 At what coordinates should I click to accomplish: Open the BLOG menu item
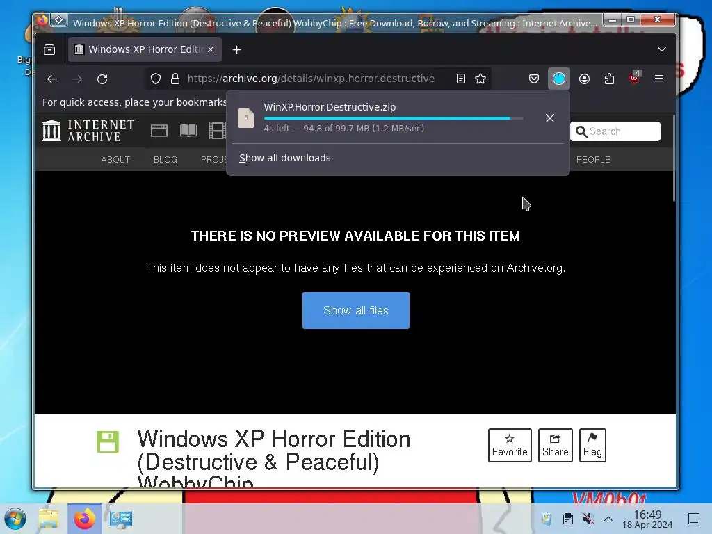(x=165, y=160)
